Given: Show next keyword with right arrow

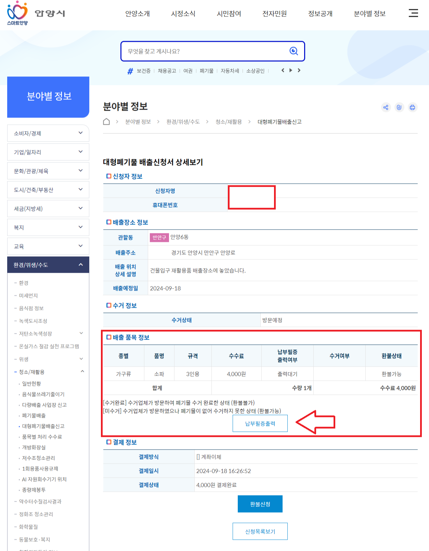Looking at the screenshot, I should click(299, 70).
